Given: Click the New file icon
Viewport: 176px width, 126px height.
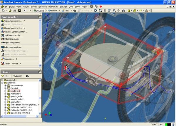Looking at the screenshot, I should 3,11.
